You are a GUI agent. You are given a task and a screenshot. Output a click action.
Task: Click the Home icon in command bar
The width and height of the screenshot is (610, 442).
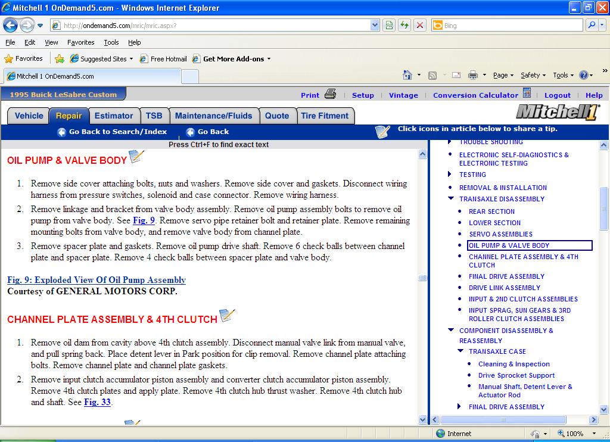point(407,74)
